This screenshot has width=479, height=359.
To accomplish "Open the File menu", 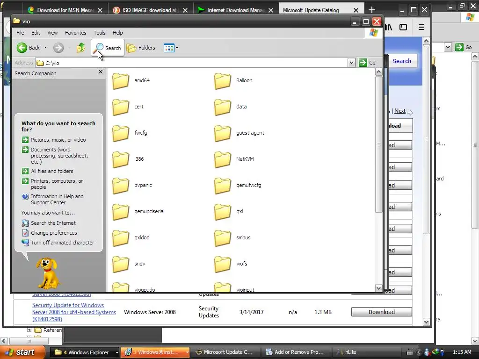I will pos(20,33).
